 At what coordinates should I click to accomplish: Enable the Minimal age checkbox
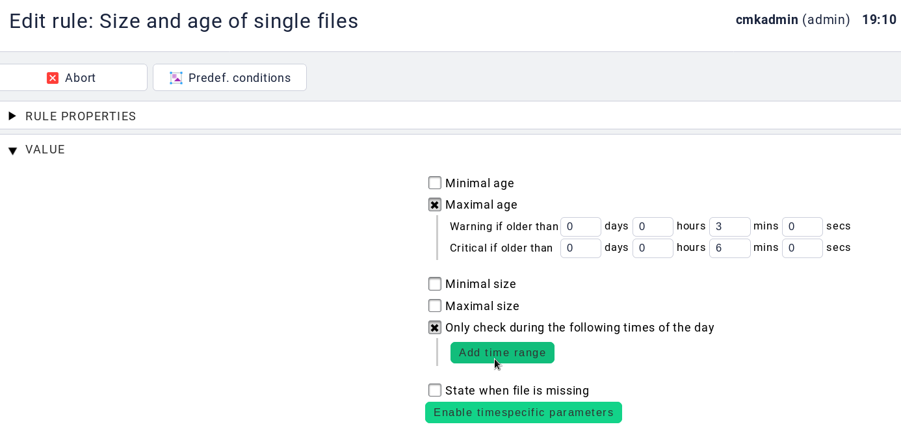[435, 183]
